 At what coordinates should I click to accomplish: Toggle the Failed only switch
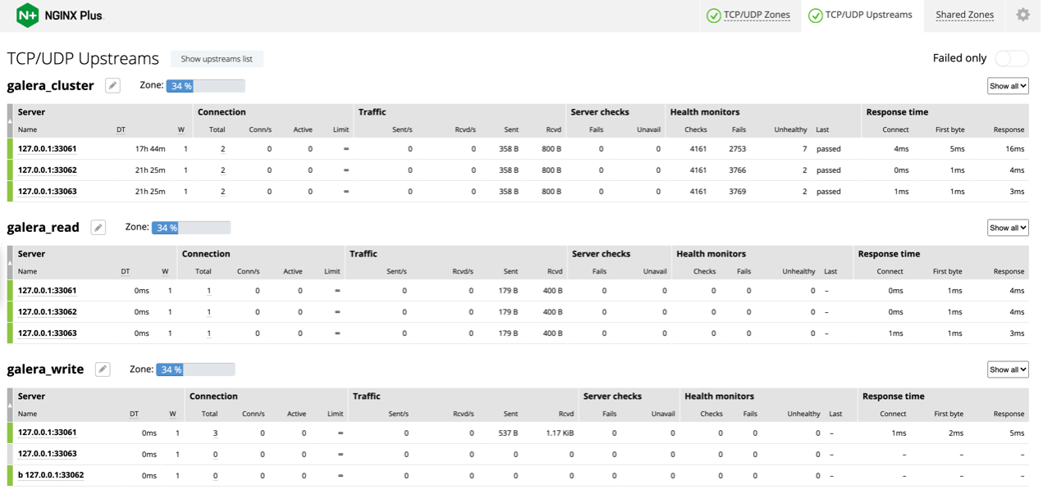coord(1011,58)
